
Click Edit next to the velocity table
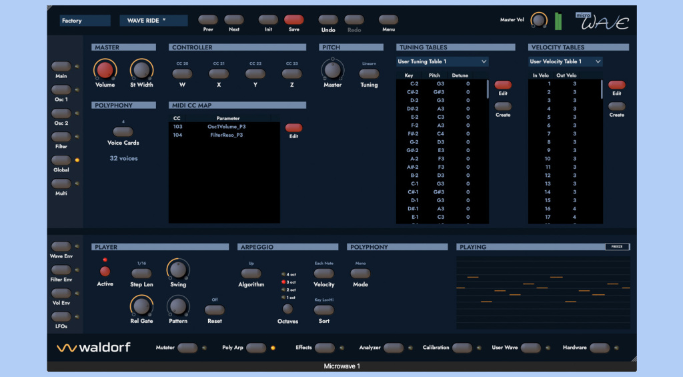[x=616, y=85]
